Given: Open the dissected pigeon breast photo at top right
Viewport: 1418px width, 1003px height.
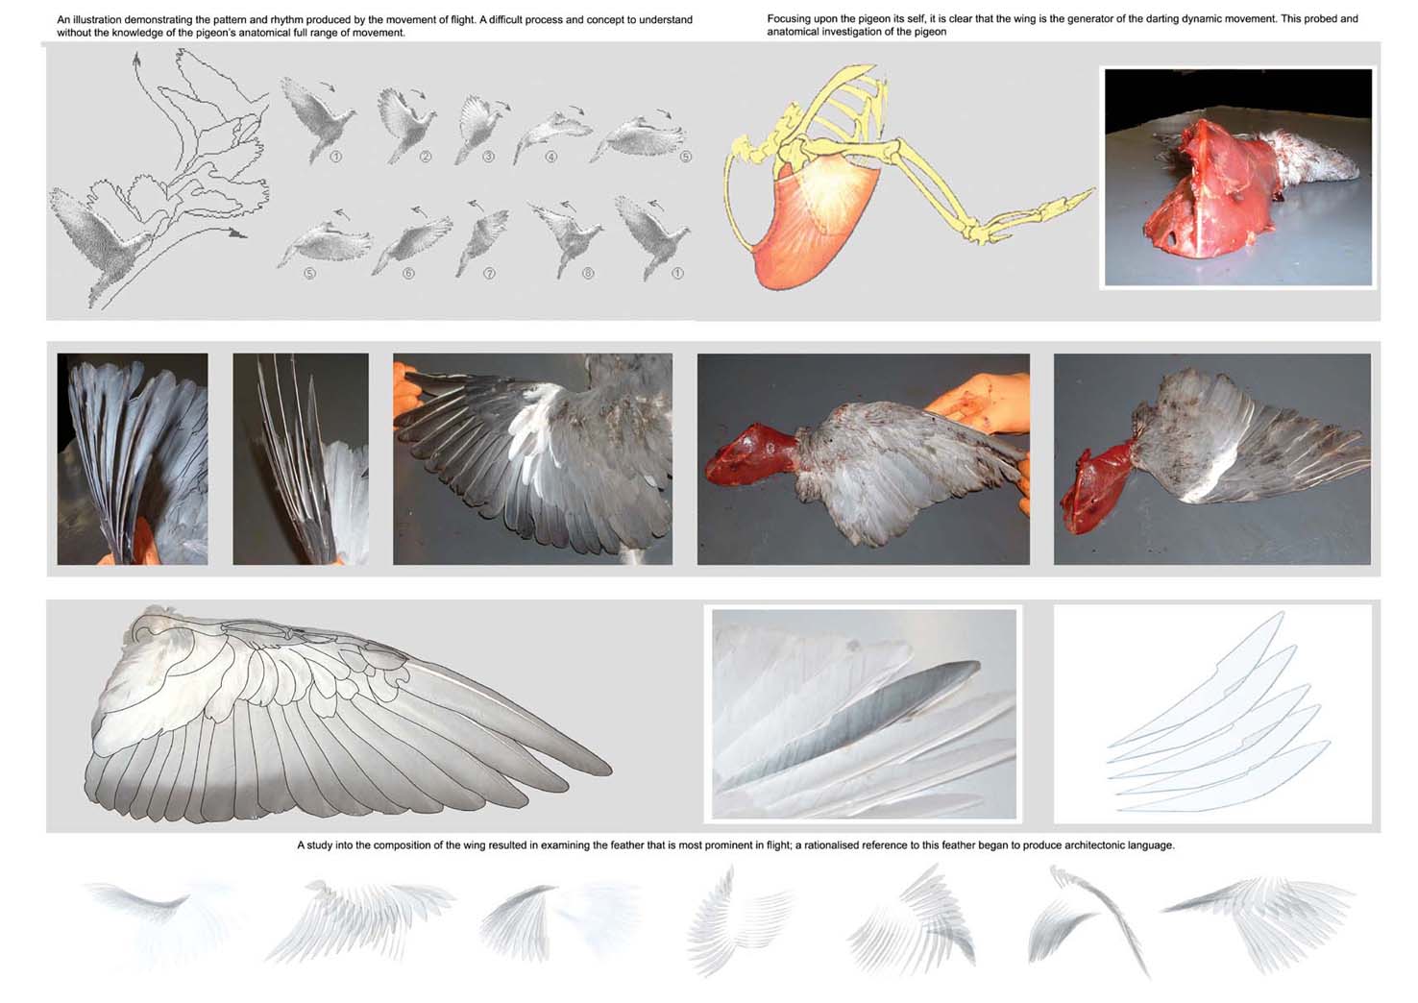Looking at the screenshot, I should click(1237, 178).
